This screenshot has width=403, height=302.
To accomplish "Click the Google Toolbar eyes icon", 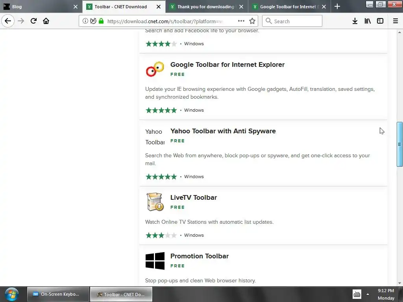I will 155,69.
